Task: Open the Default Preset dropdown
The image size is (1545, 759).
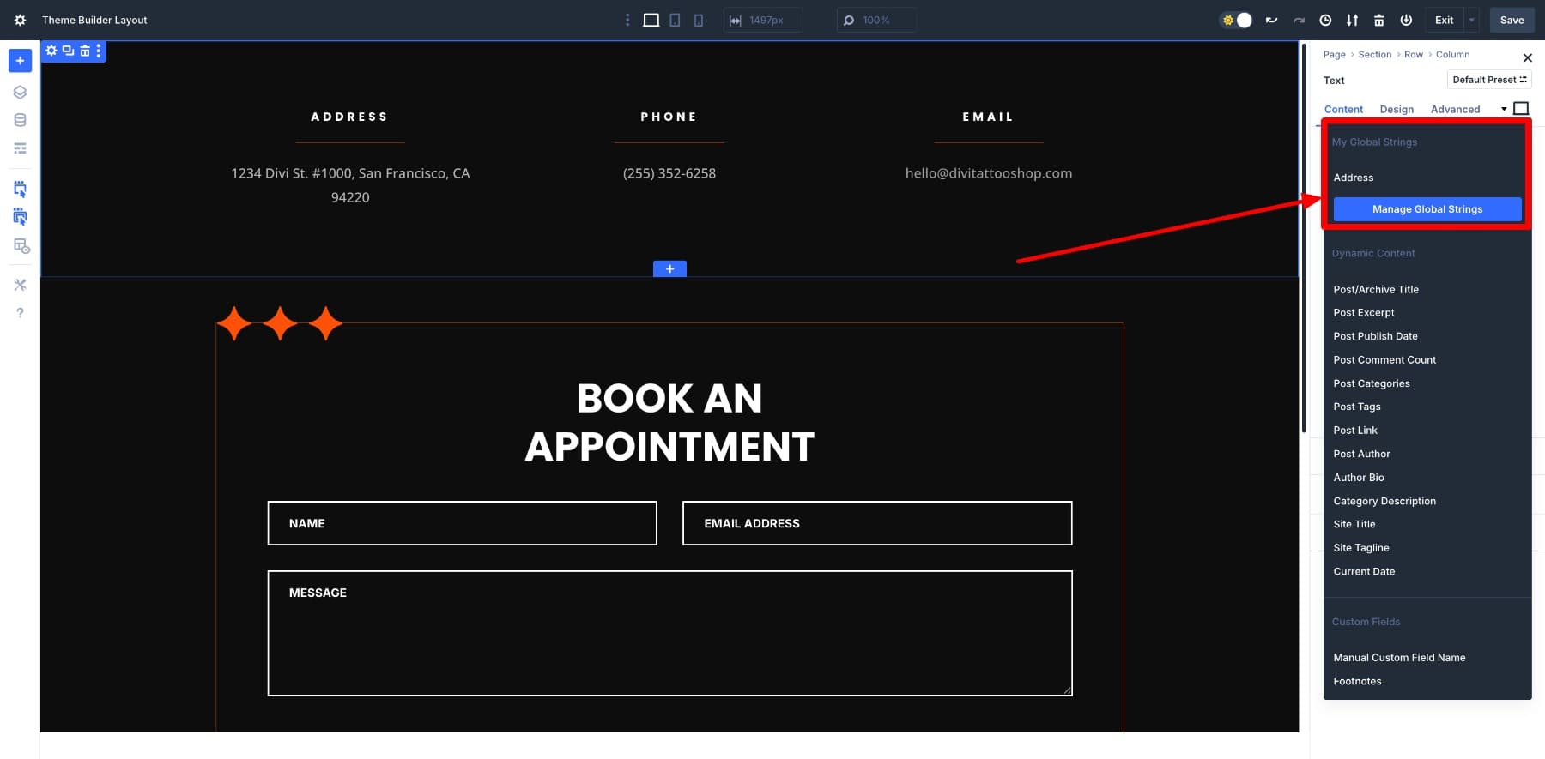Action: coord(1488,80)
